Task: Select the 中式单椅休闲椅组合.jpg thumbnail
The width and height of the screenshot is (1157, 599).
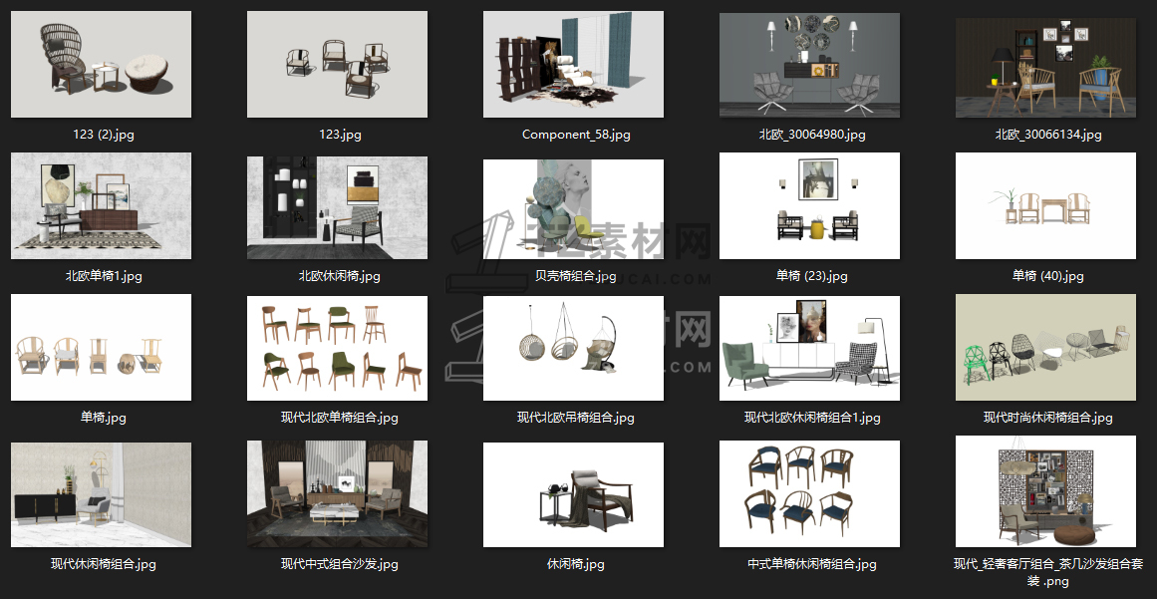Action: (x=809, y=494)
